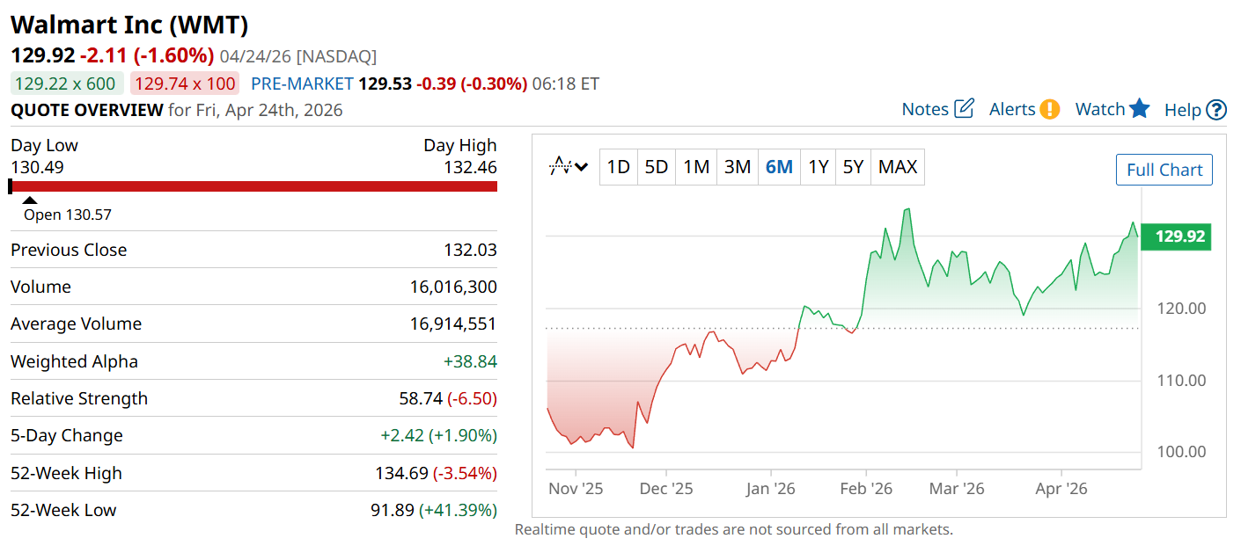Click the Alerts link text
The image size is (1241, 553).
(1012, 109)
